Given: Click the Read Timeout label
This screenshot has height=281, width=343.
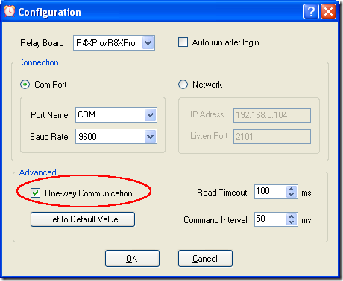Looking at the screenshot, I should click(222, 193).
